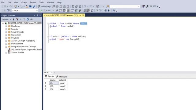Expand the Security folder
Viewport: 196px width, 110px height.
pyautogui.click(x=6, y=29)
